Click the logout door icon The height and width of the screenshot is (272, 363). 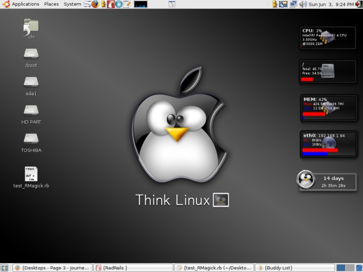(x=359, y=4)
